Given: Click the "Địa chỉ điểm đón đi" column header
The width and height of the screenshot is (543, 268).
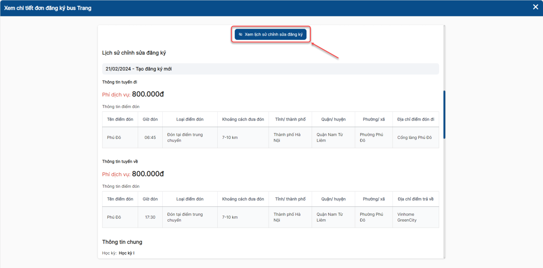Looking at the screenshot, I should (x=415, y=119).
